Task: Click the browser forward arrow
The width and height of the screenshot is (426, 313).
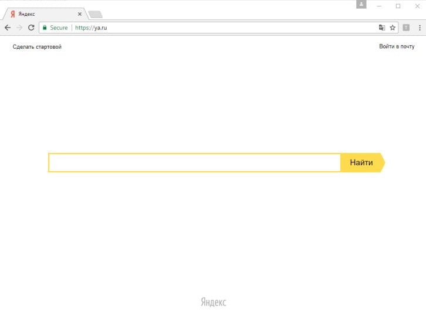Action: (x=19, y=28)
